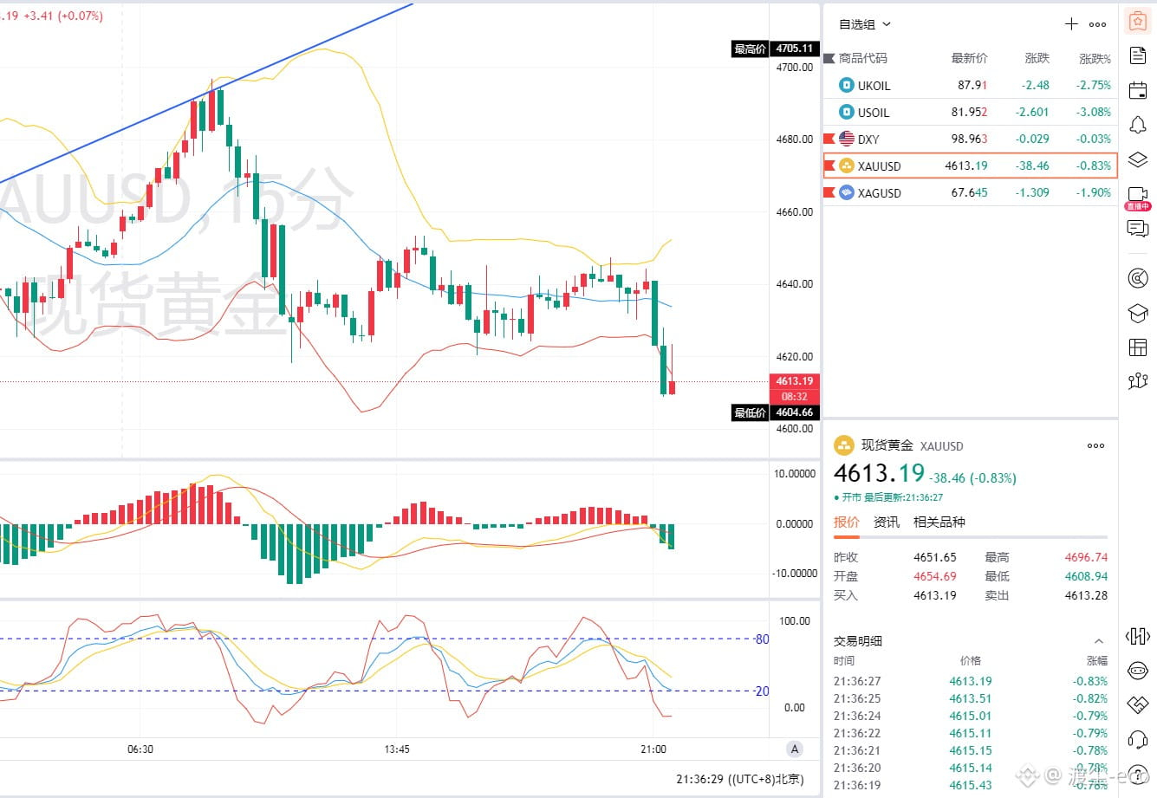Click the 卖出 4613.28 ask value
Image resolution: width=1157 pixels, height=798 pixels.
pyautogui.click(x=1086, y=595)
